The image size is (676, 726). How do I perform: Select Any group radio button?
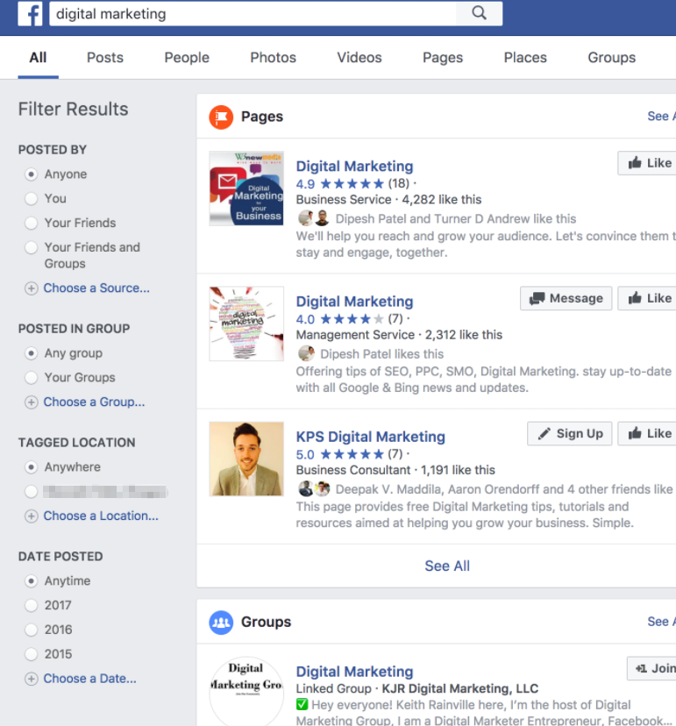pyautogui.click(x=31, y=353)
